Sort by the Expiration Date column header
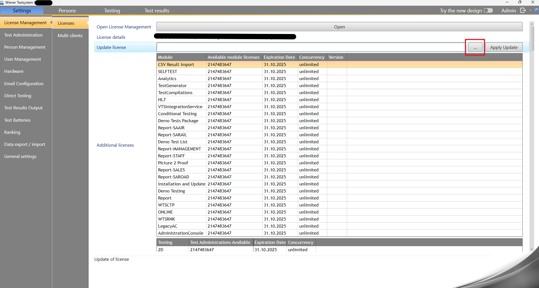 pyautogui.click(x=279, y=57)
